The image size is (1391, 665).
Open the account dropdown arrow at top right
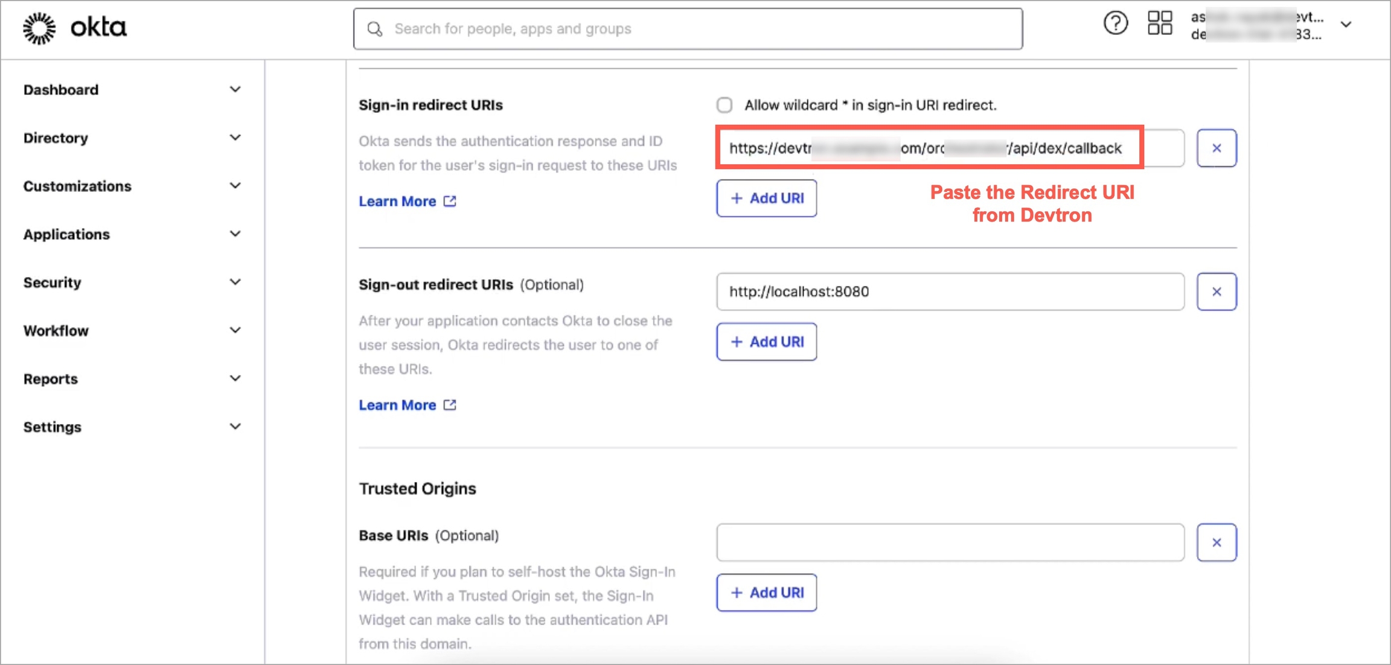tap(1346, 25)
